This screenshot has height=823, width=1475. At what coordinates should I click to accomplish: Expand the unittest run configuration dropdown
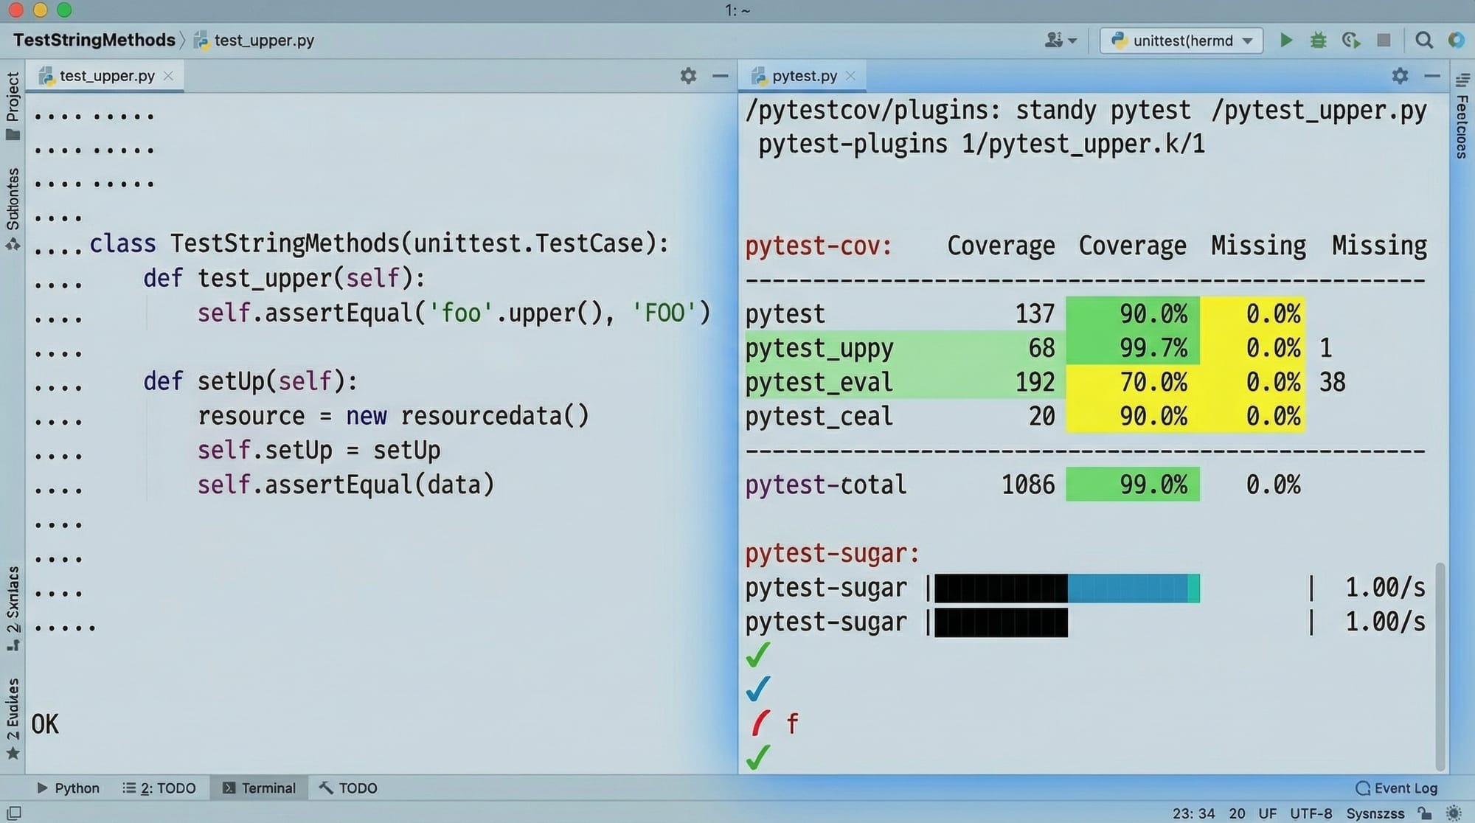pyautogui.click(x=1247, y=41)
